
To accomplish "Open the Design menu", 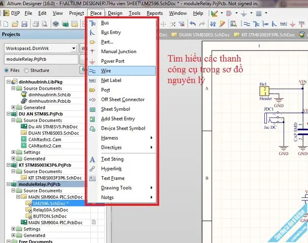I will (x=115, y=13).
